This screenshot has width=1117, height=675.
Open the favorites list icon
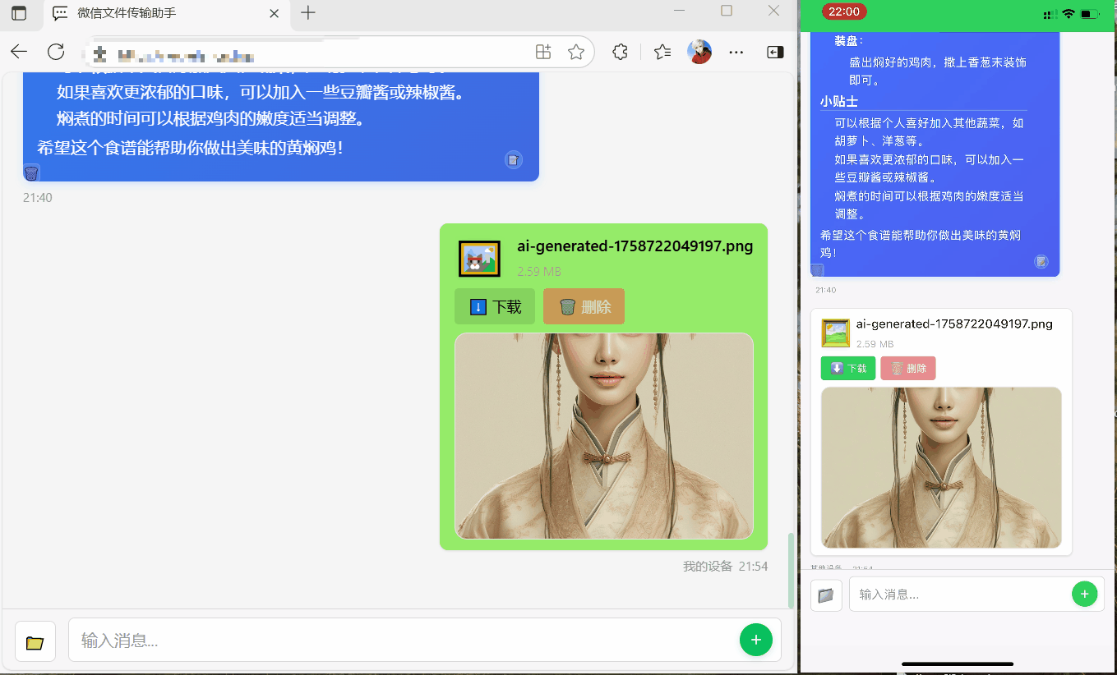(x=662, y=52)
